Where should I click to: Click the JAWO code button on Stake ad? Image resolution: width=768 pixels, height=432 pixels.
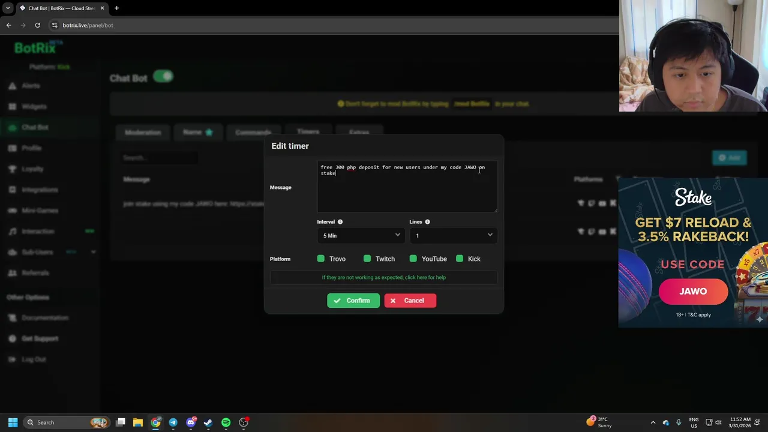coord(693,292)
